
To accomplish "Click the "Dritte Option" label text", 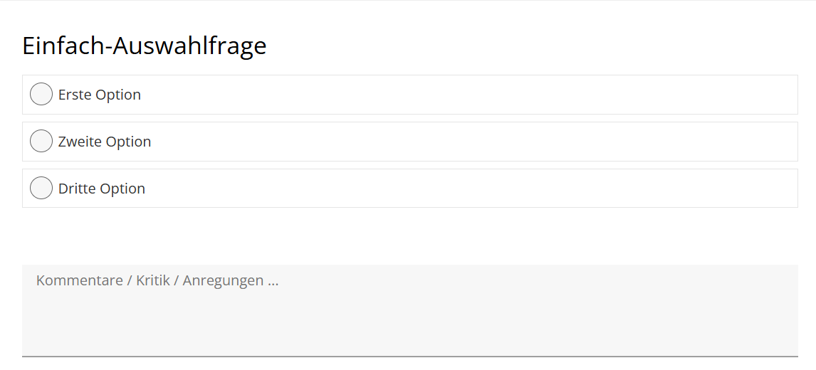I will 102,189.
